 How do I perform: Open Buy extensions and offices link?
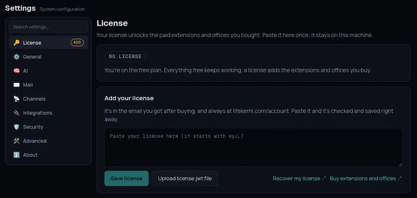tap(366, 179)
